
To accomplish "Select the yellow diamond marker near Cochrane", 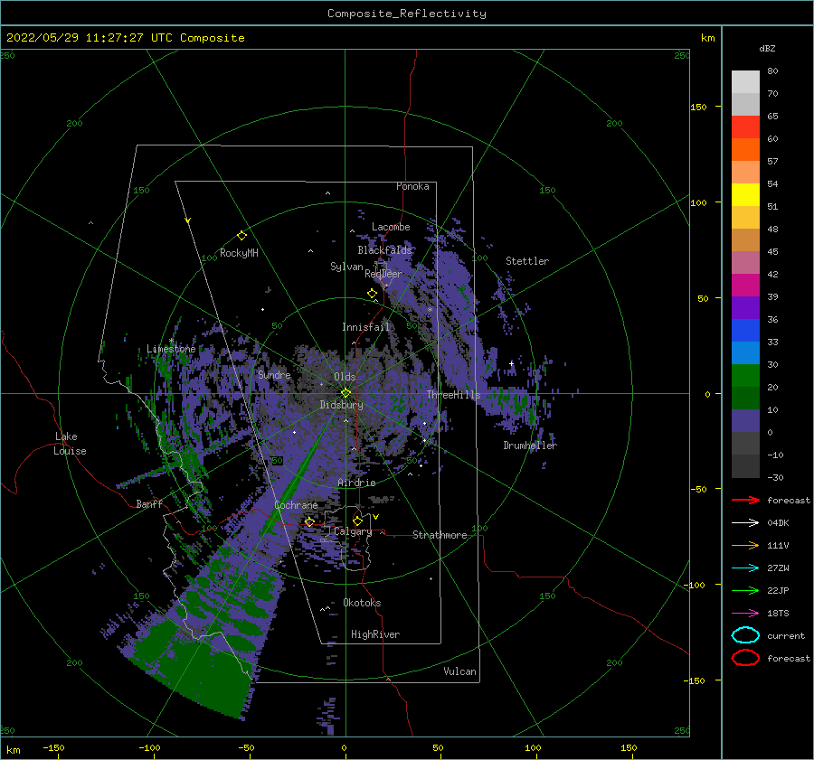I will pyautogui.click(x=309, y=521).
